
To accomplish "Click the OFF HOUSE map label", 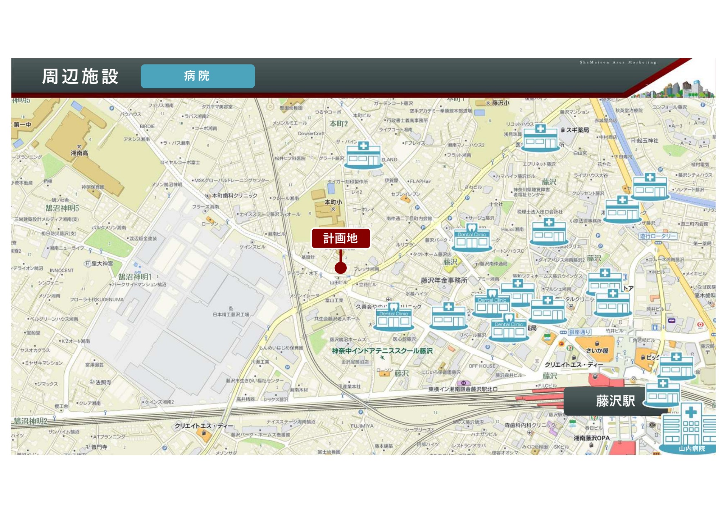I will (x=482, y=366).
